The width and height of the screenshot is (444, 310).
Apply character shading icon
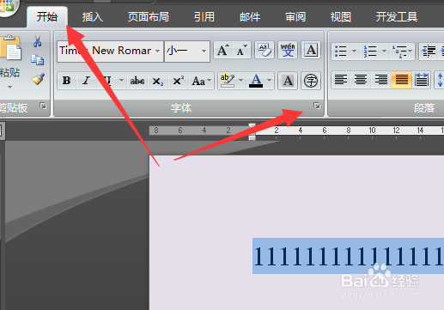tap(288, 81)
